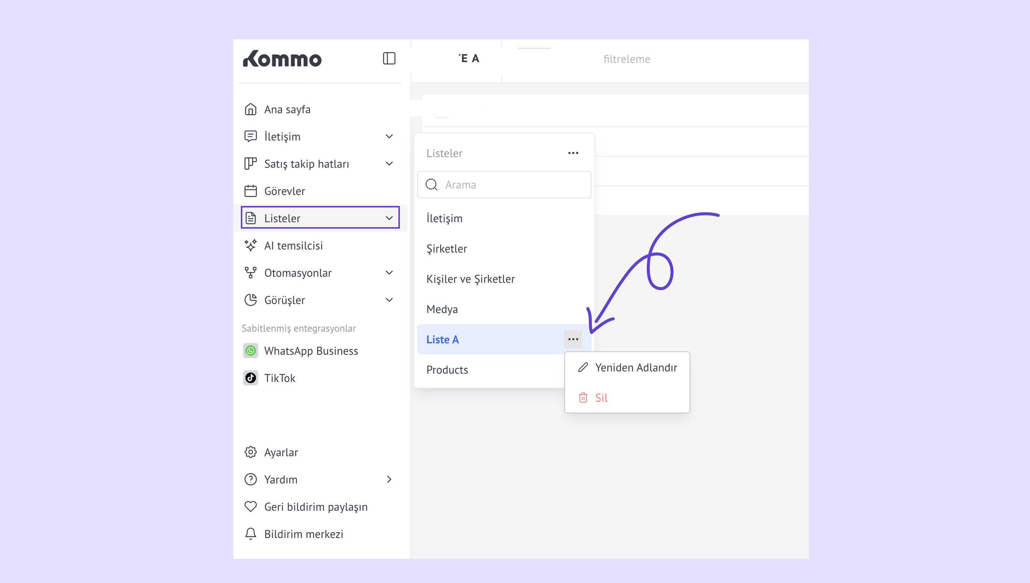Image resolution: width=1030 pixels, height=583 pixels.
Task: Expand the Görüşler sidebar chevron
Action: click(389, 300)
